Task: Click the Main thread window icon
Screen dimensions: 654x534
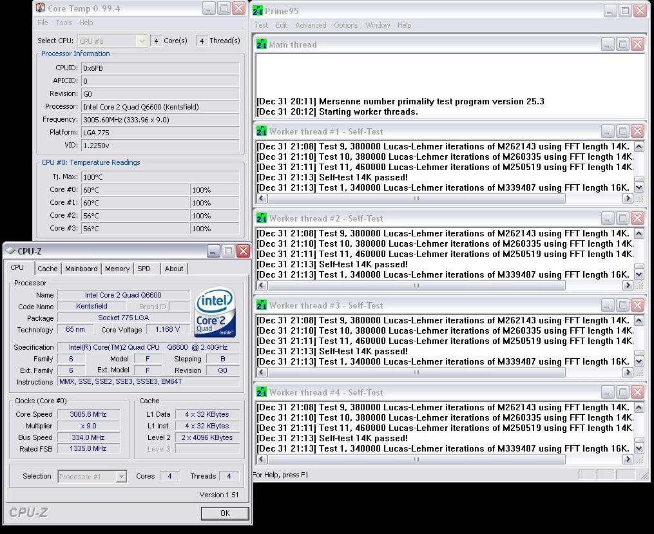Action: pyautogui.click(x=261, y=44)
